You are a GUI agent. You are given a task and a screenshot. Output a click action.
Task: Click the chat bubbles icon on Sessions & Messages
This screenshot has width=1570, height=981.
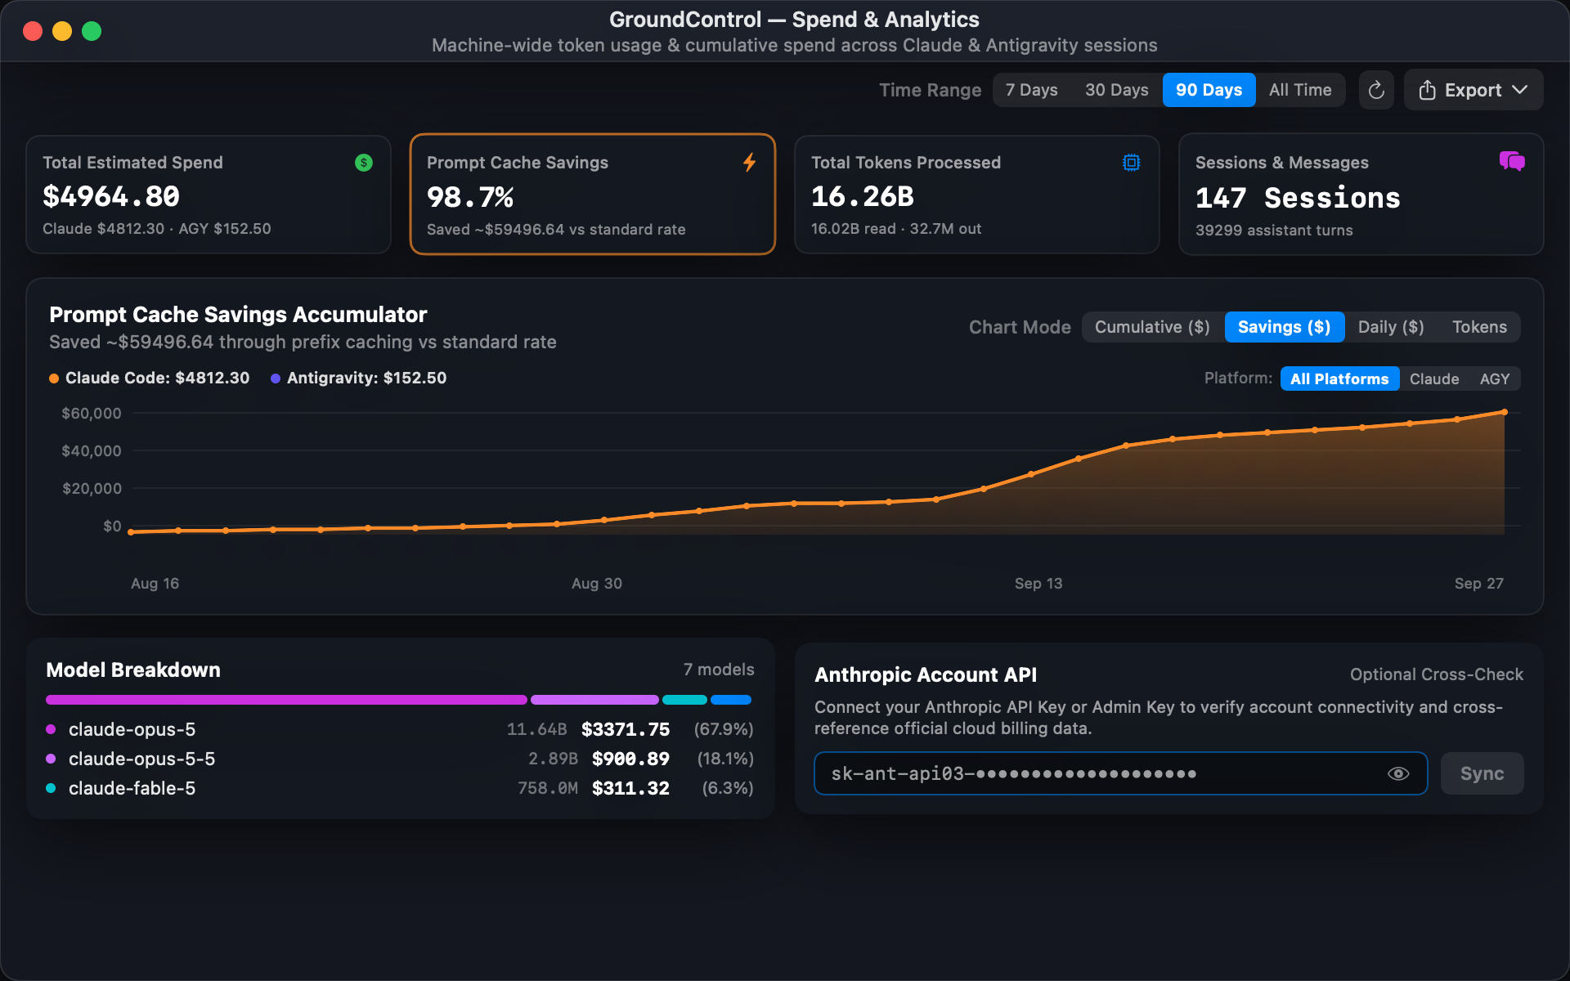[x=1512, y=161]
